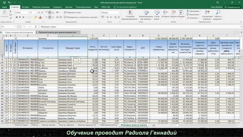Select the Рейсовый реестр sheet tab
Image resolution: width=243 pixels, height=137 pixels.
click(x=109, y=125)
